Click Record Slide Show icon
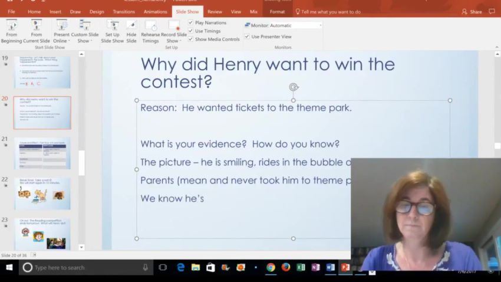 (174, 25)
